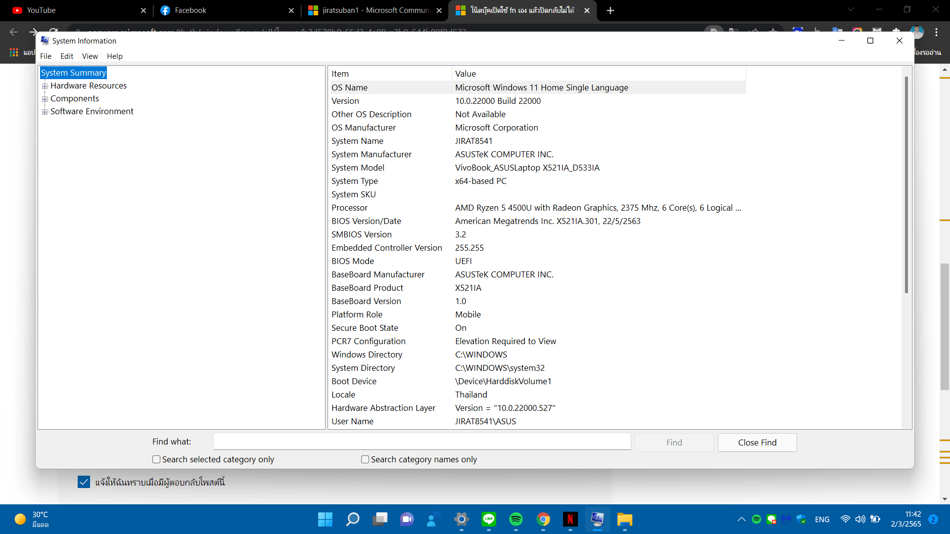Uncheck the Thai notify-me checkbox
The height and width of the screenshot is (534, 950).
(x=84, y=482)
